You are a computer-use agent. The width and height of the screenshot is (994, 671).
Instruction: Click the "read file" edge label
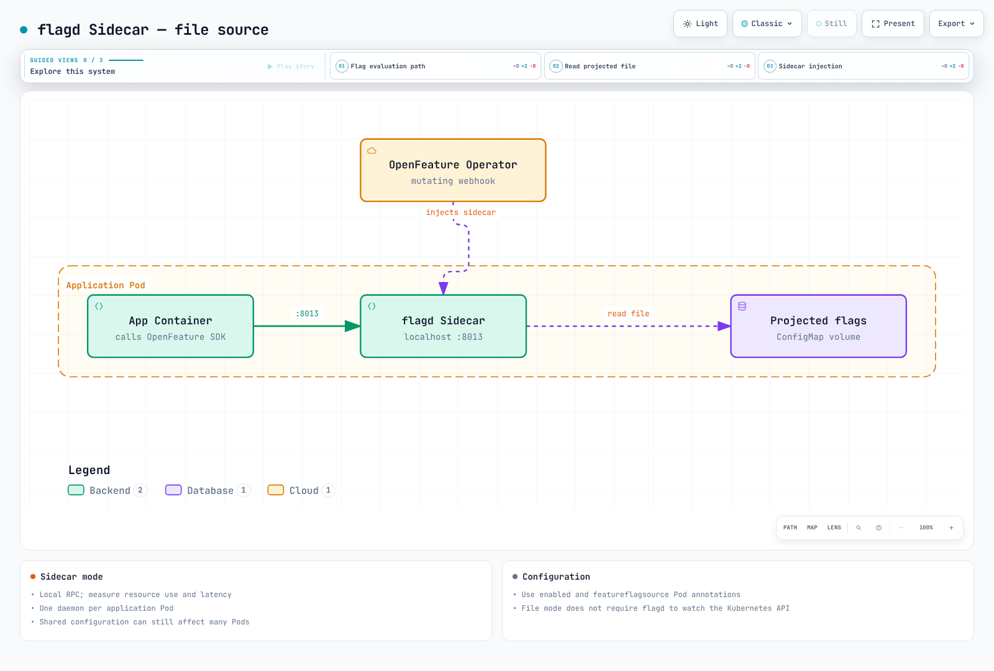628,314
